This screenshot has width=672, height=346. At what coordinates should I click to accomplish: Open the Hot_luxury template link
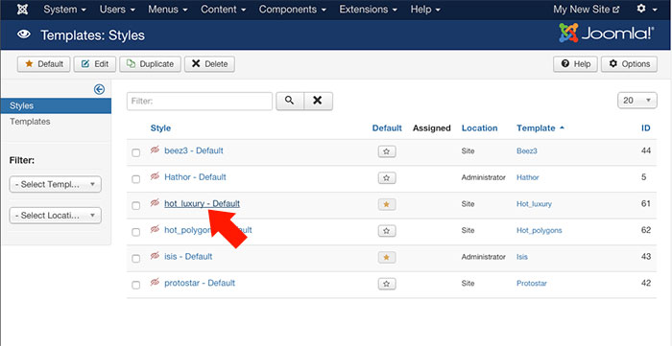tap(534, 204)
